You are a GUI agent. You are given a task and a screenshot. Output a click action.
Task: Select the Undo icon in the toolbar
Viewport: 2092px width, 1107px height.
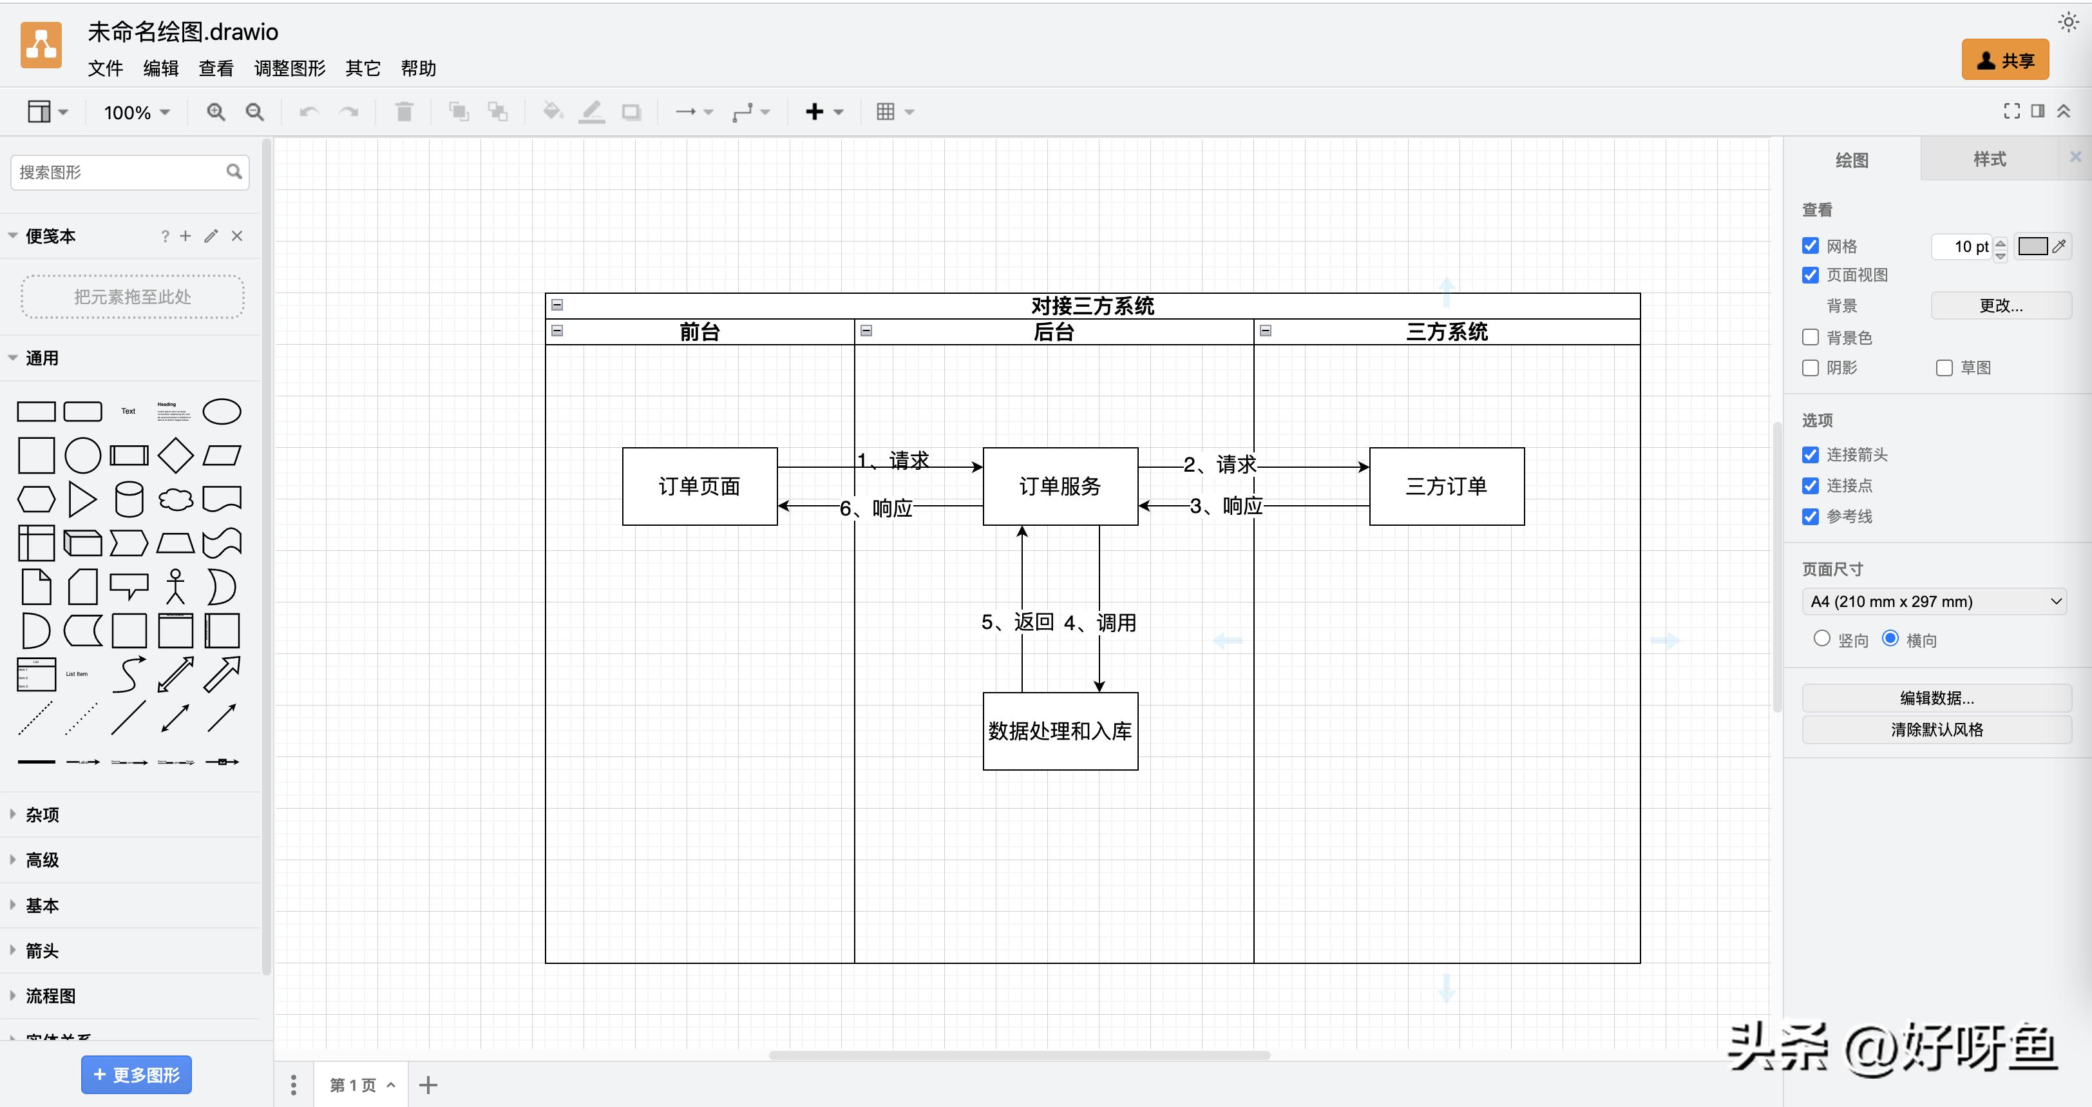tap(308, 111)
